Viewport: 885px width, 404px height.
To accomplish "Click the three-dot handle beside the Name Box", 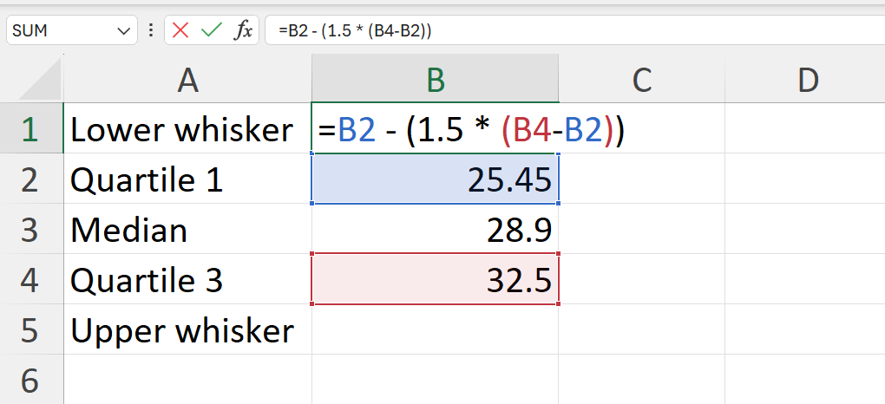I will click(151, 30).
